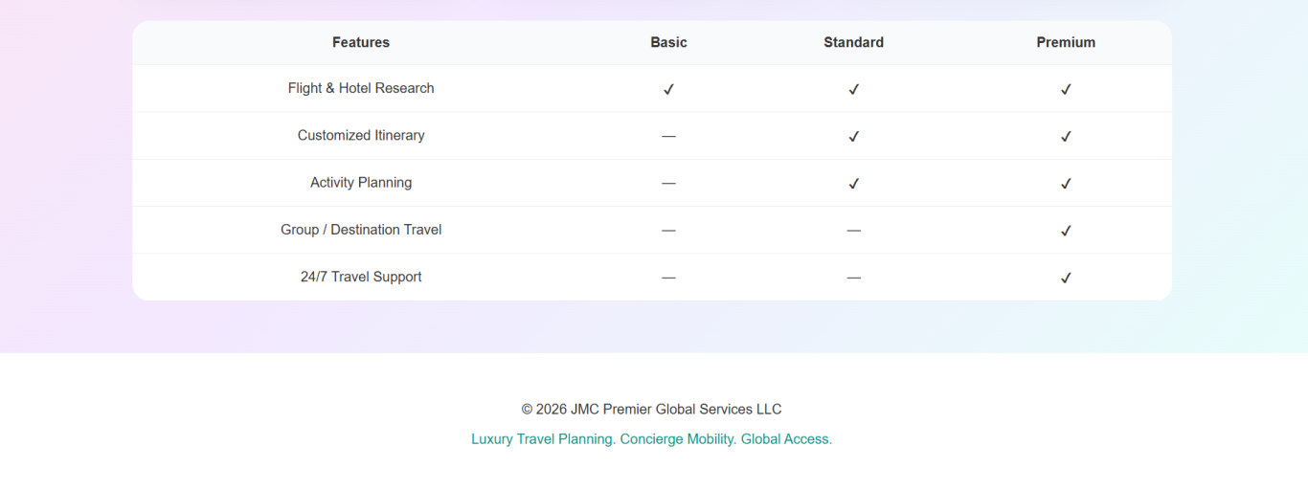The height and width of the screenshot is (491, 1308).
Task: Click the Basic checkmark for Flight & Hotel Research
Action: pyautogui.click(x=668, y=89)
